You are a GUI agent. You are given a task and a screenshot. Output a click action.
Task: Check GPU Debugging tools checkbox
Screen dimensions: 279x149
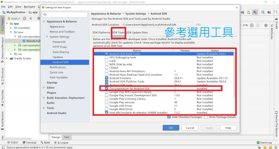(x=107, y=57)
